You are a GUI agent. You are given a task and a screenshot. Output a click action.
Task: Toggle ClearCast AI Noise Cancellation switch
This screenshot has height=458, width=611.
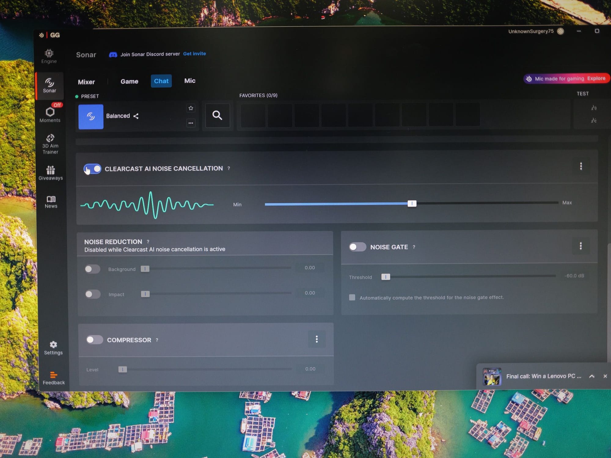pyautogui.click(x=93, y=169)
